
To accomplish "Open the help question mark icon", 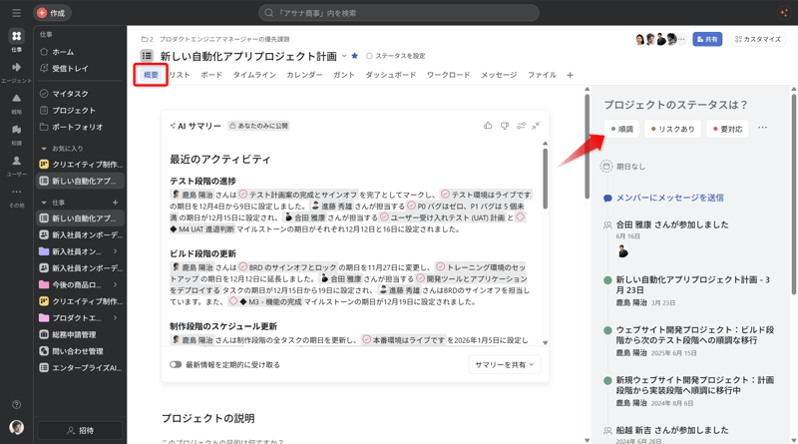I will click(x=16, y=405).
